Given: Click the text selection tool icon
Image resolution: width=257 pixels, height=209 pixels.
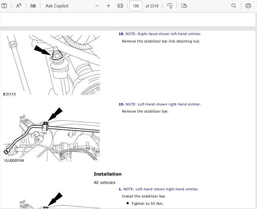Looking at the screenshot, I should pos(4,6).
